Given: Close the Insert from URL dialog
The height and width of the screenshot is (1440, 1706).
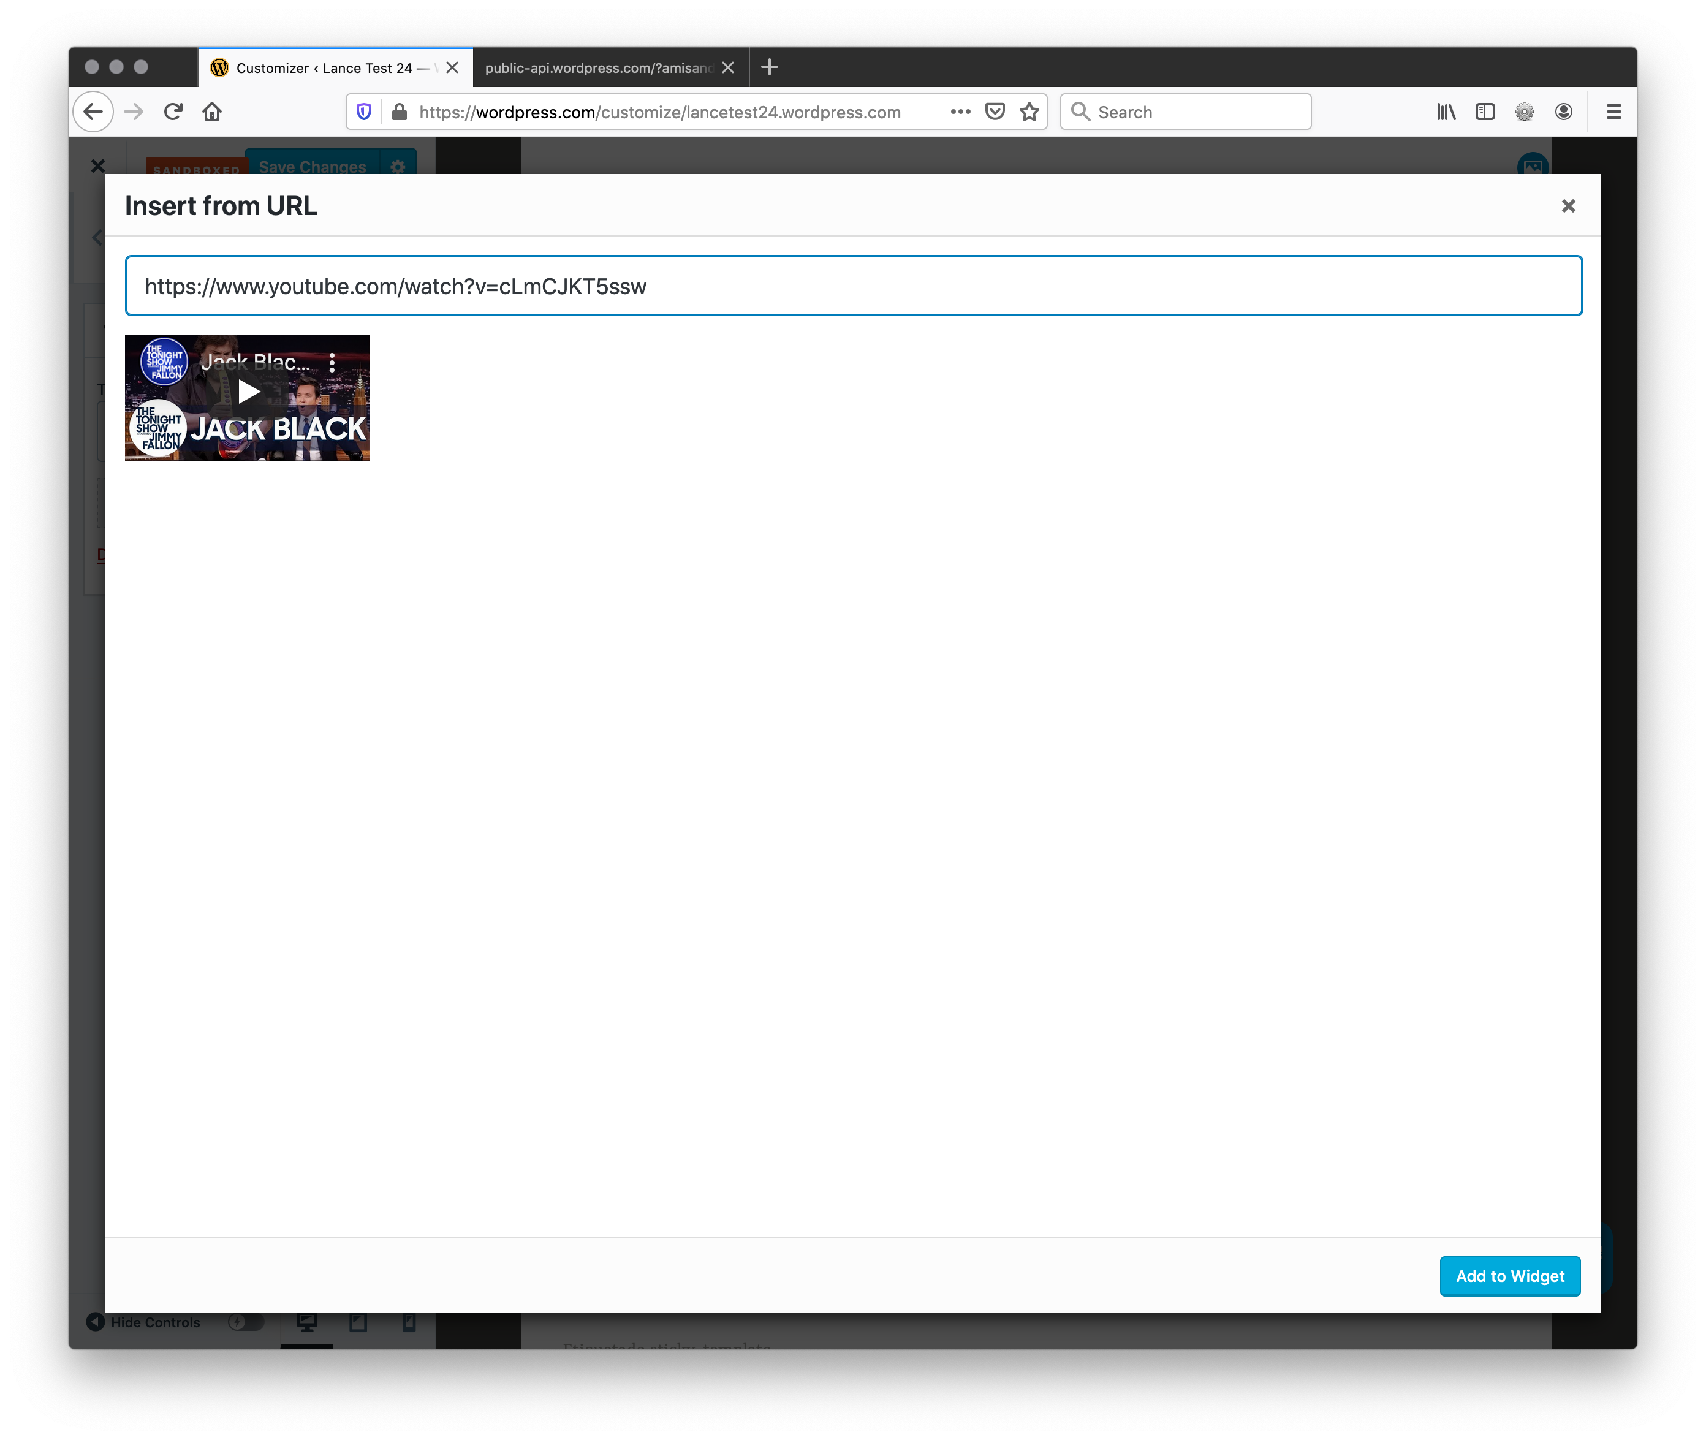Looking at the screenshot, I should 1568,206.
